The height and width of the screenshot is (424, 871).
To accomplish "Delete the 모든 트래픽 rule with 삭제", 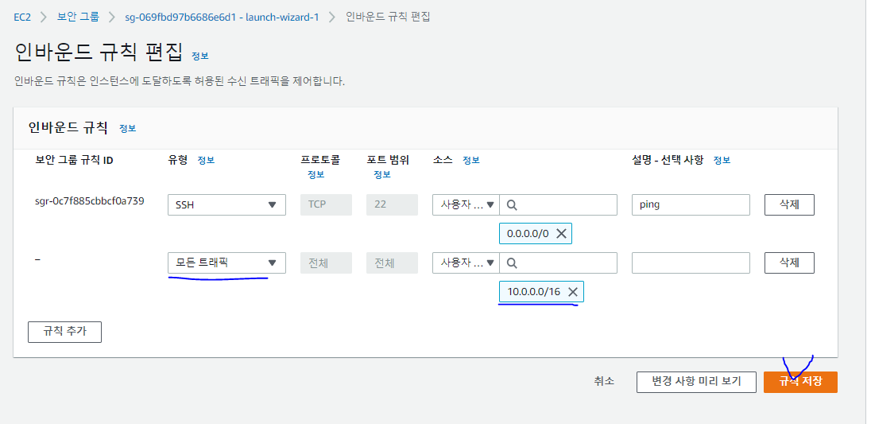I will (x=789, y=263).
